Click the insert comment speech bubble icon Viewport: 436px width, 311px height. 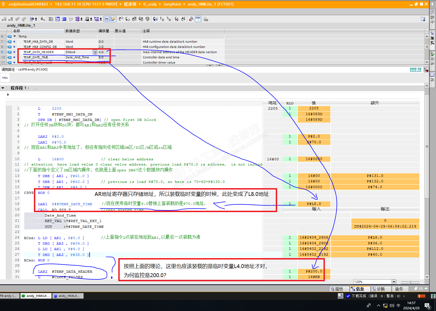tap(71, 19)
